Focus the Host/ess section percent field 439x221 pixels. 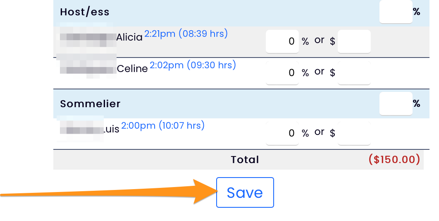396,12
